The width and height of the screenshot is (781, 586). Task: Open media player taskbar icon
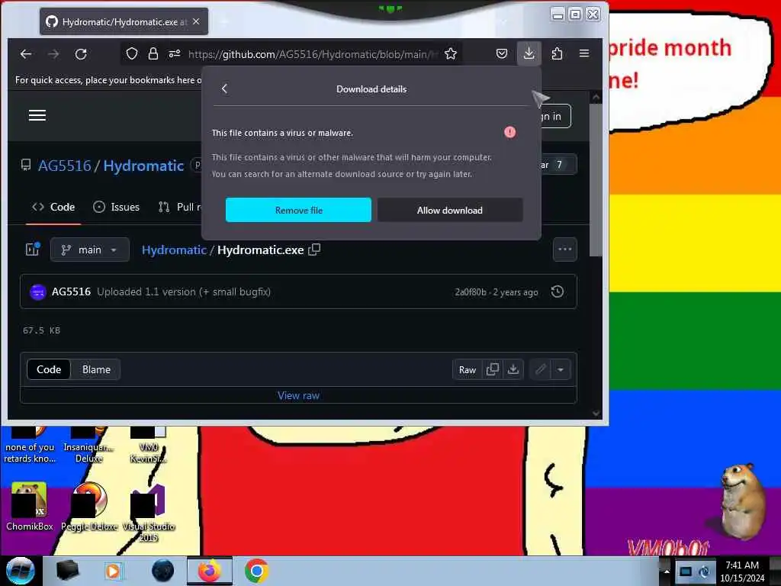(113, 571)
